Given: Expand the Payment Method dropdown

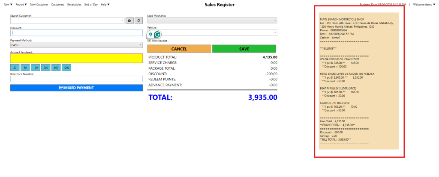Looking at the screenshot, I should (140, 45).
